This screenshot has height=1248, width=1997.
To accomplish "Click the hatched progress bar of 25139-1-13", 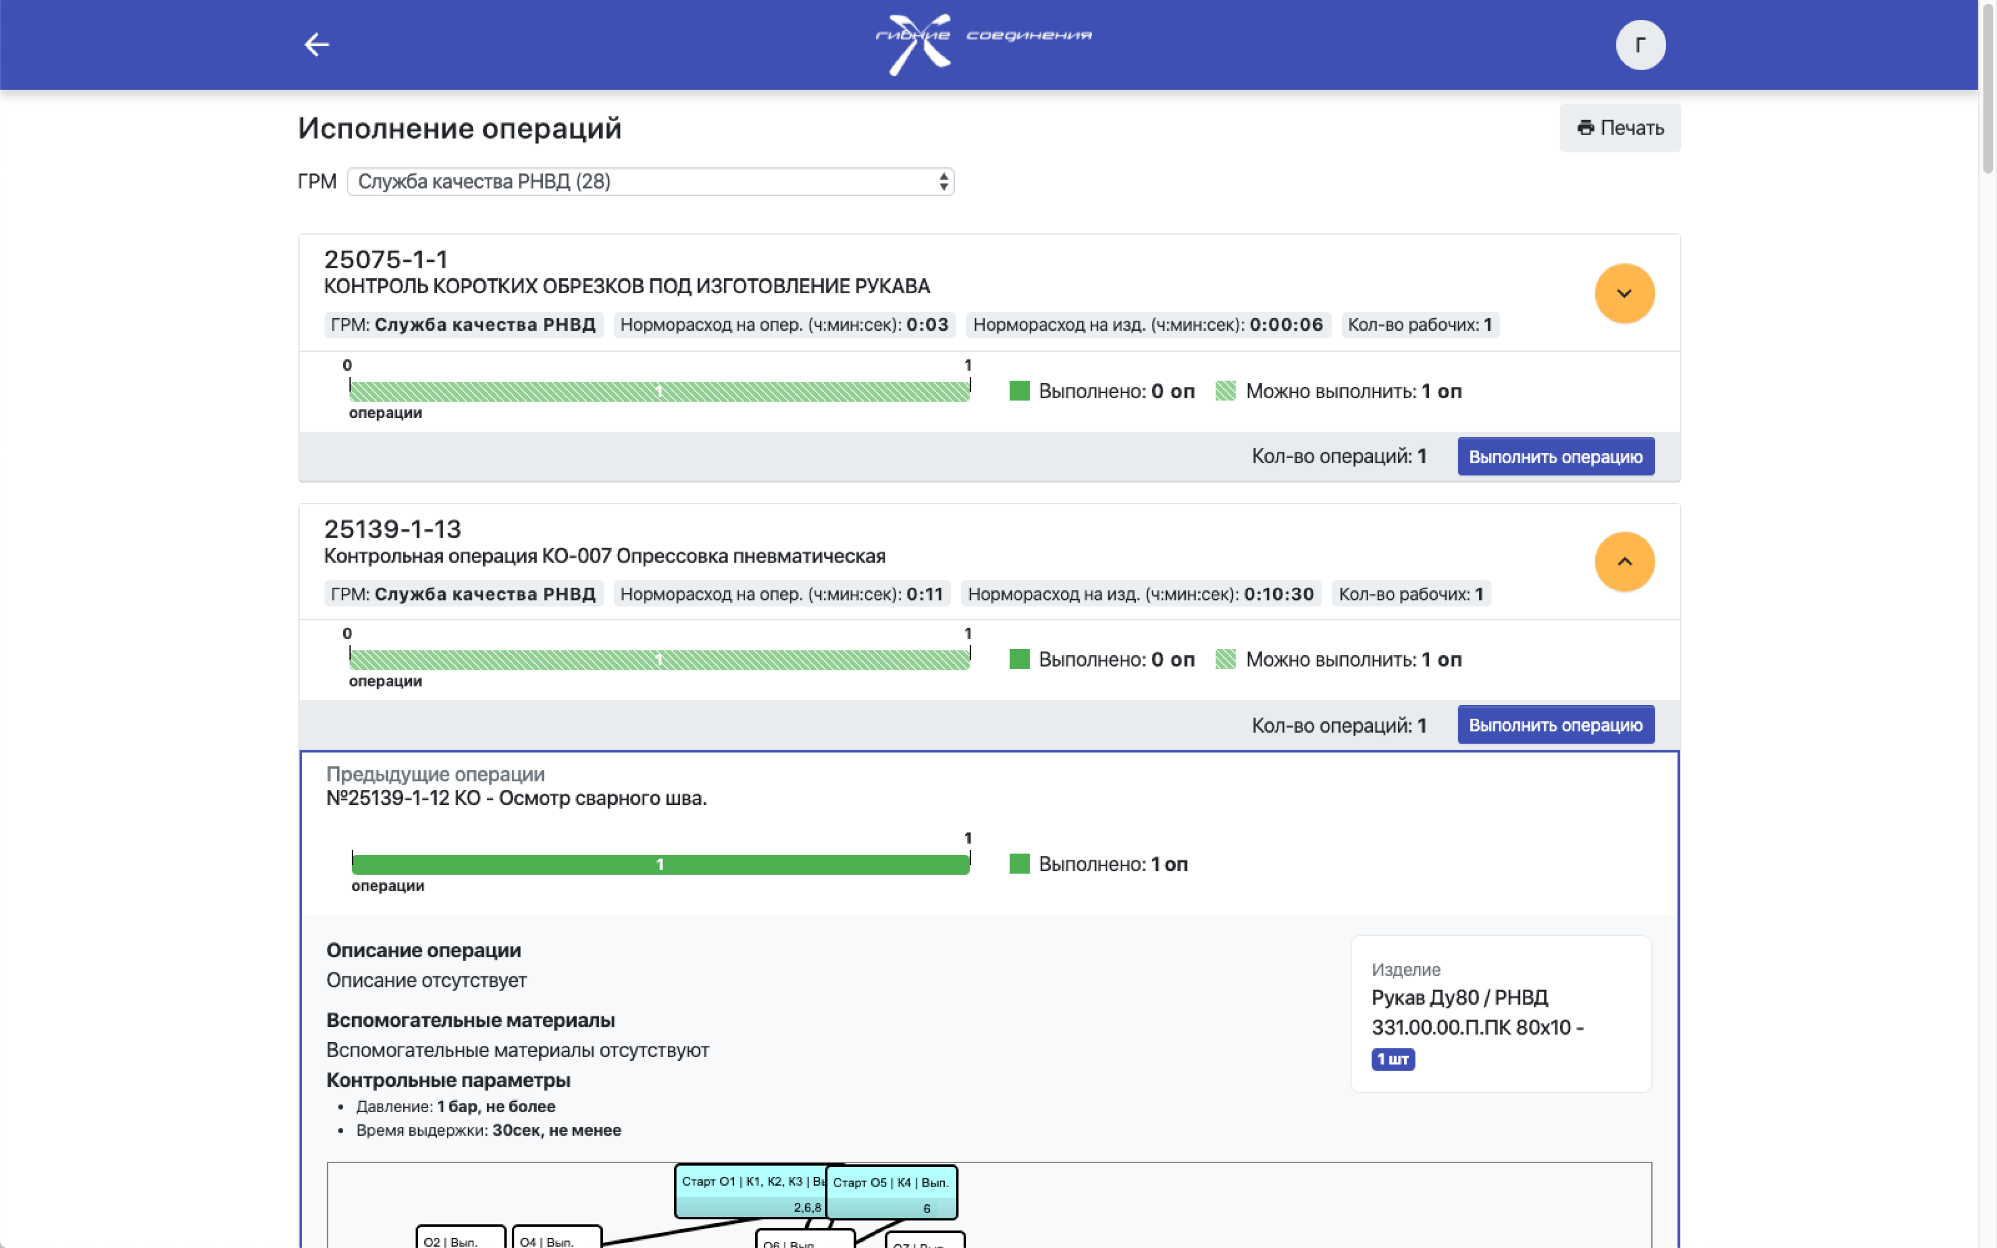I will point(658,659).
